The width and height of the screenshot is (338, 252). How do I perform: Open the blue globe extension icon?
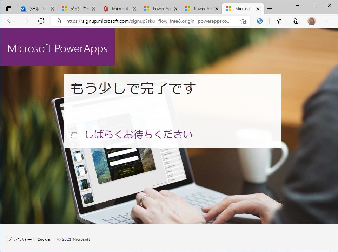click(260, 21)
